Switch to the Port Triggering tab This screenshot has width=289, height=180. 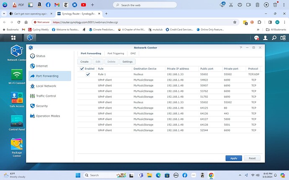(116, 53)
